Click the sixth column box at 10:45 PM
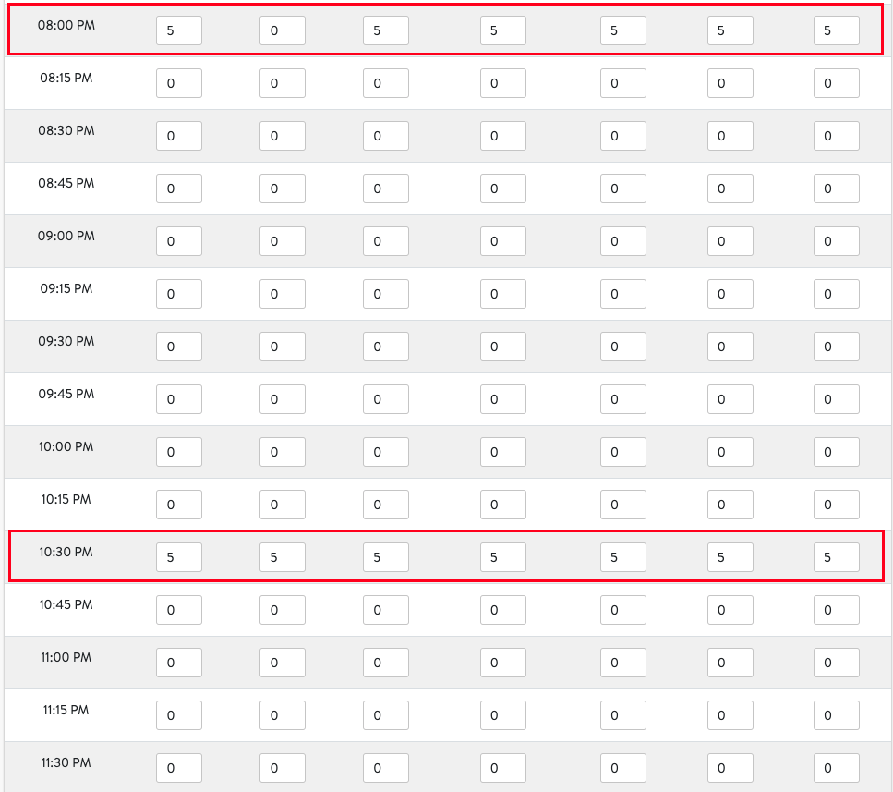Viewport: 893px width, 792px height. [730, 609]
